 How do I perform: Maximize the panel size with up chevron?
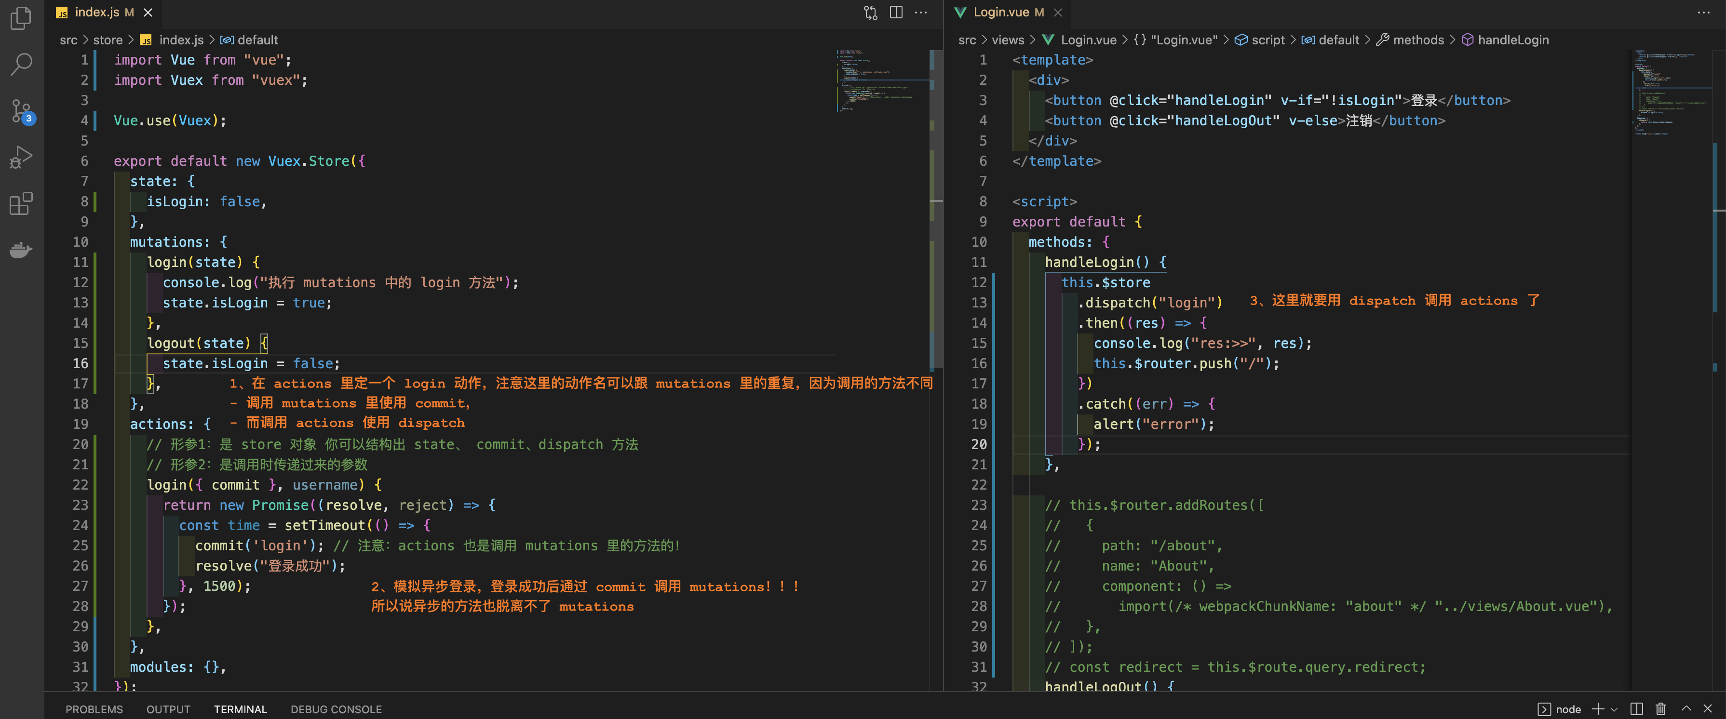[x=1686, y=708]
